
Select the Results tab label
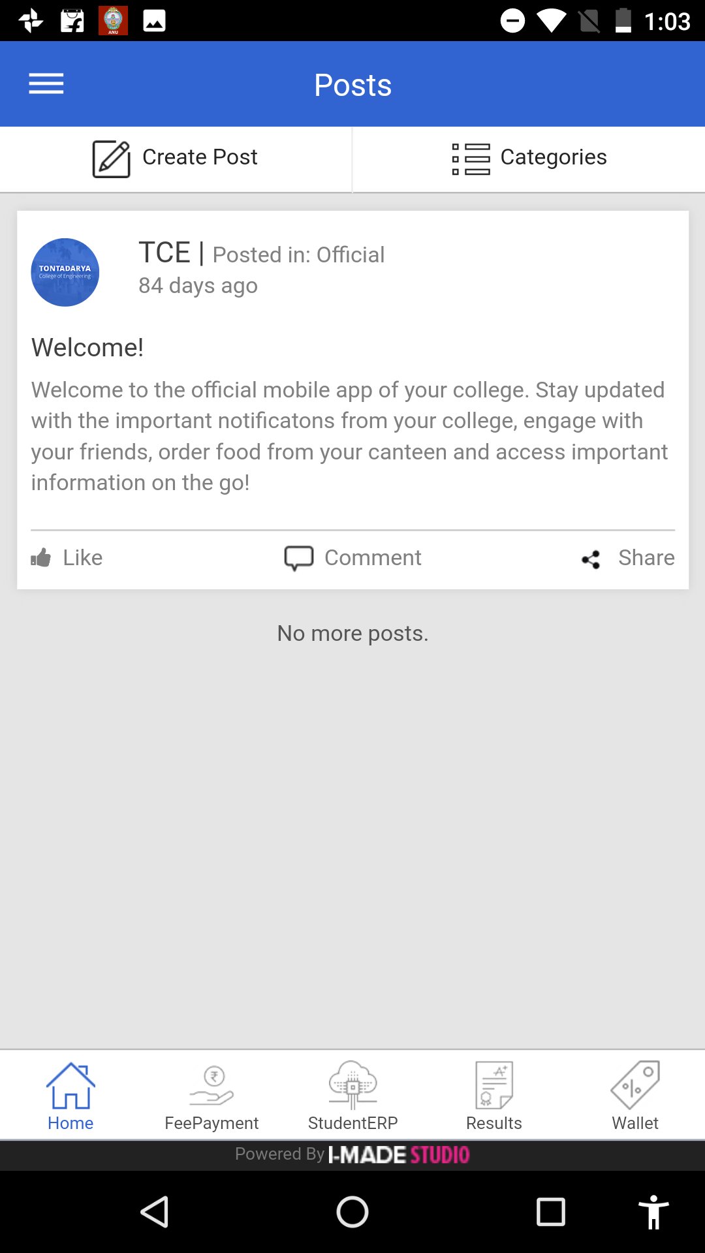[x=494, y=1123]
